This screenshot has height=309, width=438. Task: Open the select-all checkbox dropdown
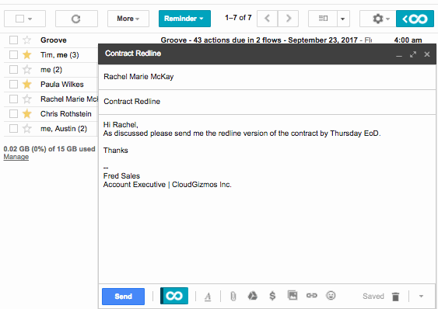point(30,19)
